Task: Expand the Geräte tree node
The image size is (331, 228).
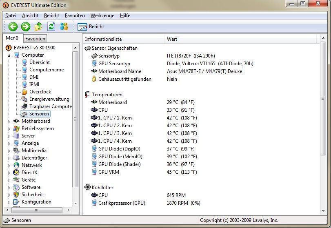Action: click(9, 180)
